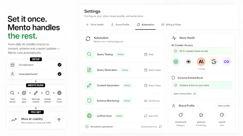Click the Sync llm.txt globe icon
This screenshot has height=136, width=243.
pos(59,93)
